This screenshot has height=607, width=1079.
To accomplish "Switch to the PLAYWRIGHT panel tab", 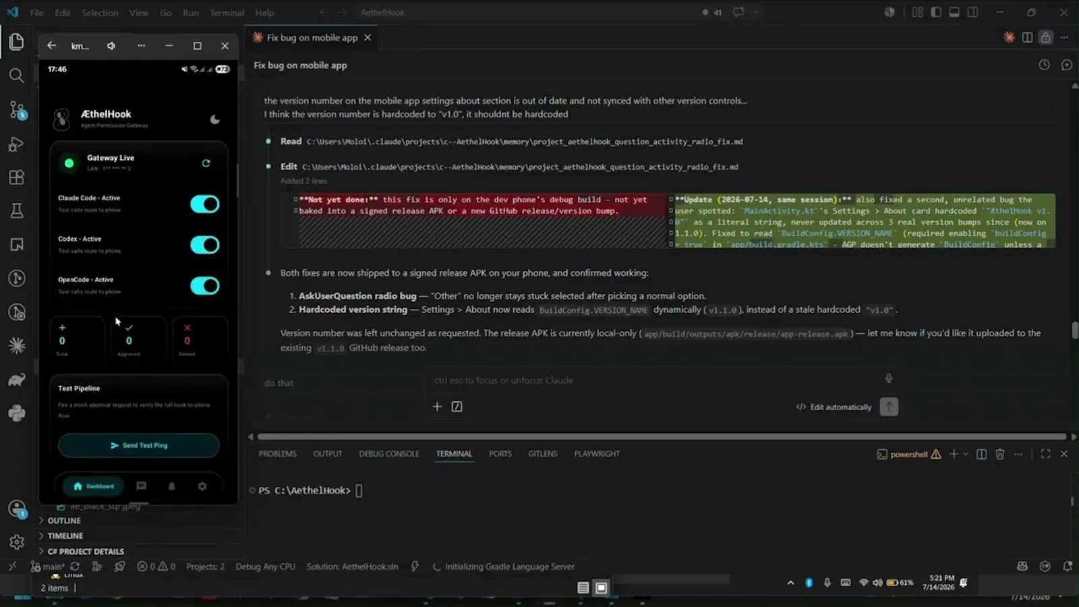I will (597, 454).
